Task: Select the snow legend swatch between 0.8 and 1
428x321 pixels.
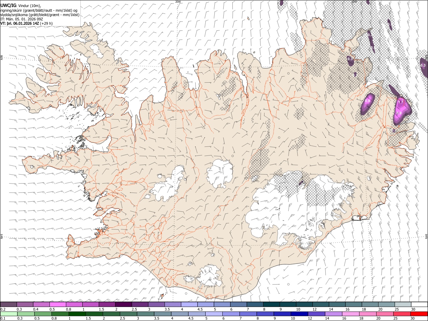Action: (74, 304)
